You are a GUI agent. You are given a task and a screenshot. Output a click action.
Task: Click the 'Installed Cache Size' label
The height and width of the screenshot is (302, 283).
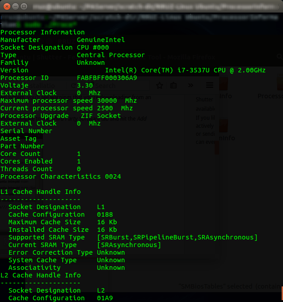(49, 230)
